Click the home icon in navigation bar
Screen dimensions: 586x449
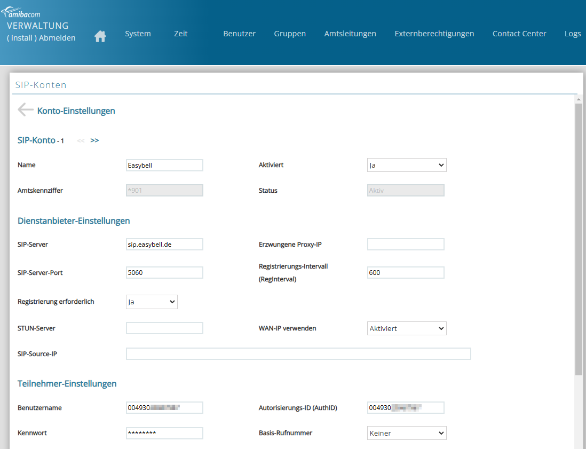click(100, 36)
